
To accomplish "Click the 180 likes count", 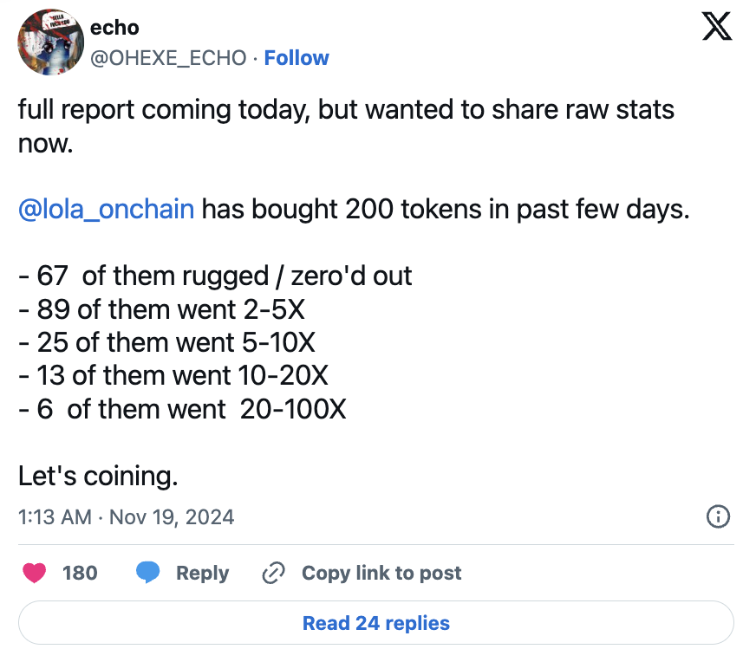I will point(80,573).
